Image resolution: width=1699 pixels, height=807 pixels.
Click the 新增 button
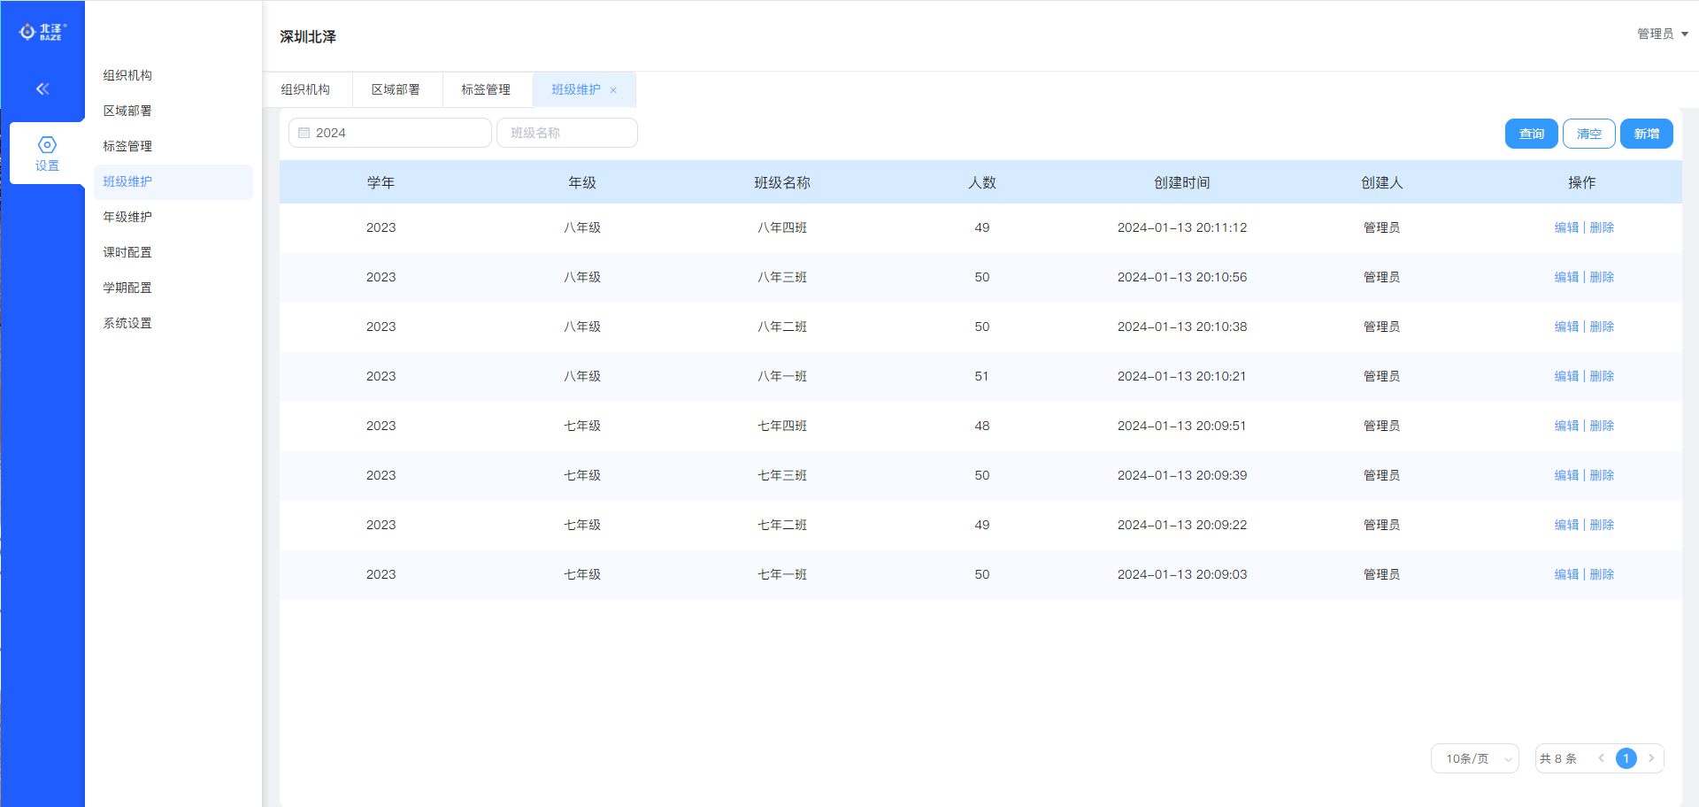1646,134
